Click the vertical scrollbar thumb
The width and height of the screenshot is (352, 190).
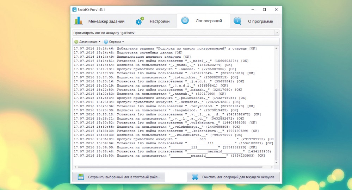[x=276, y=124]
